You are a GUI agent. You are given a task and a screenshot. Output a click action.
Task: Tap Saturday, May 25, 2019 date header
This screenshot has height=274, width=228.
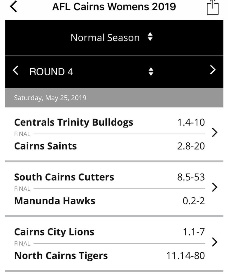[x=50, y=98]
